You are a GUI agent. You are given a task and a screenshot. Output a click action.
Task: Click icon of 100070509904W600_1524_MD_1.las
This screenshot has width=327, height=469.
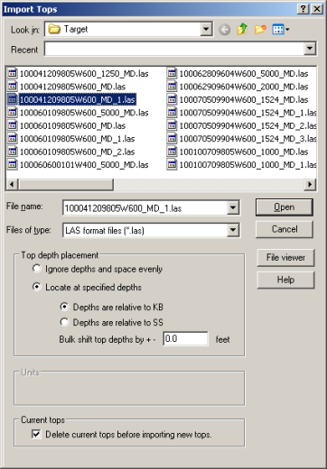coord(172,113)
